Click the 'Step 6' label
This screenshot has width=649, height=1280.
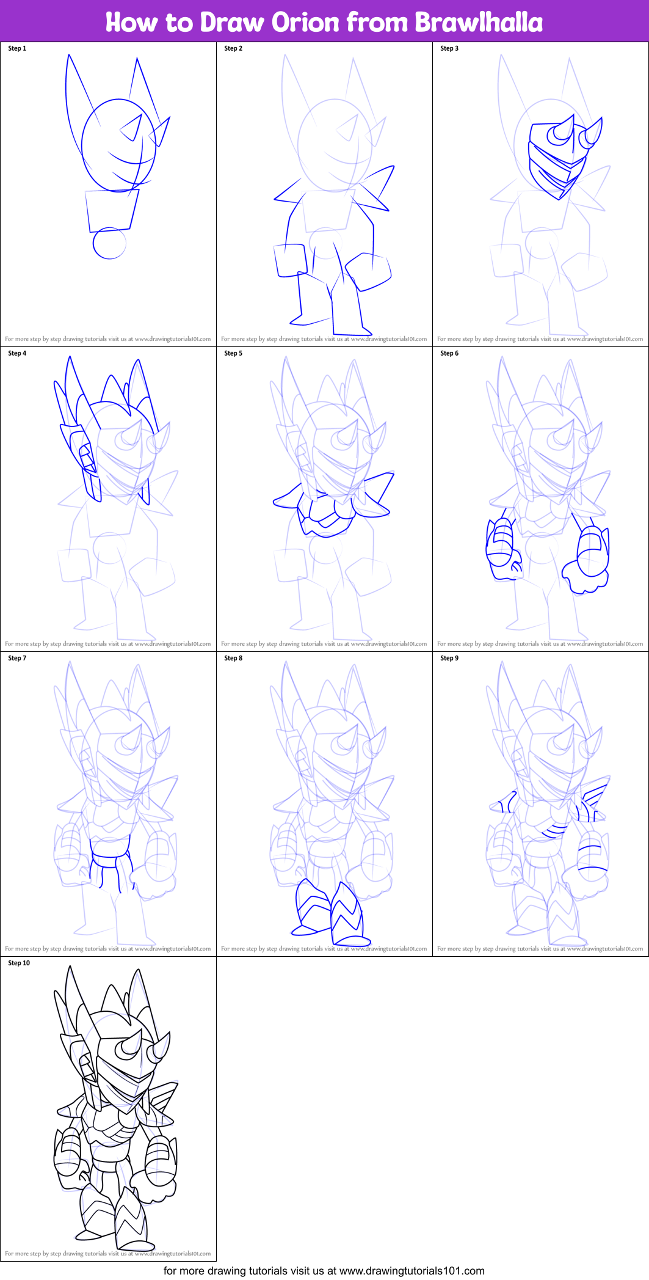[449, 353]
